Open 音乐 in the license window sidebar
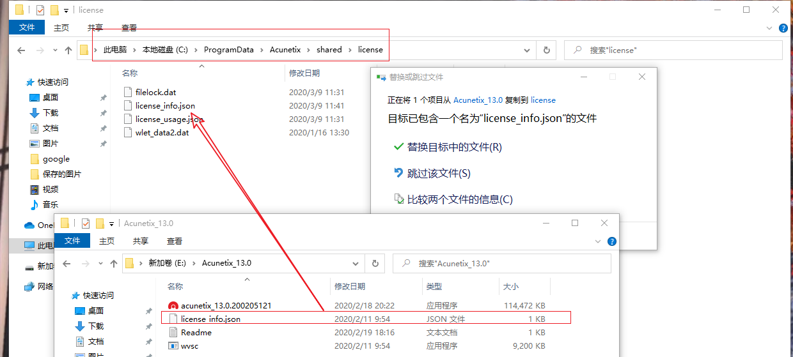Viewport: 793px width, 357px height. pyautogui.click(x=51, y=205)
